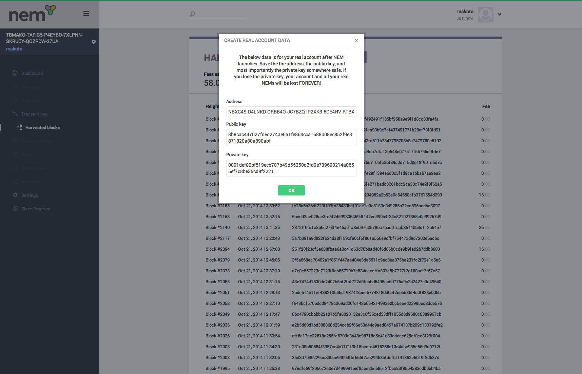582x374 pixels.
Task: Click the TBMAKO account address in the sidebar
Action: (x=45, y=38)
